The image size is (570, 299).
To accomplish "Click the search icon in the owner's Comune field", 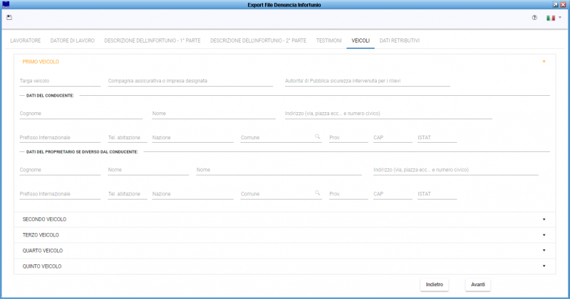I will [318, 192].
